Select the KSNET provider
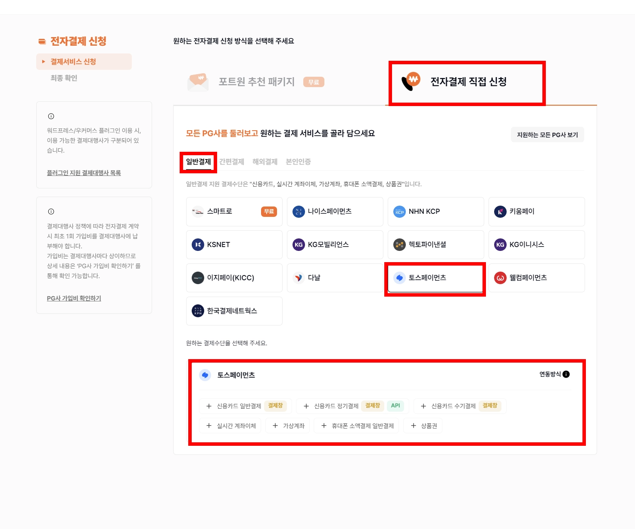The width and height of the screenshot is (635, 529). (x=234, y=244)
